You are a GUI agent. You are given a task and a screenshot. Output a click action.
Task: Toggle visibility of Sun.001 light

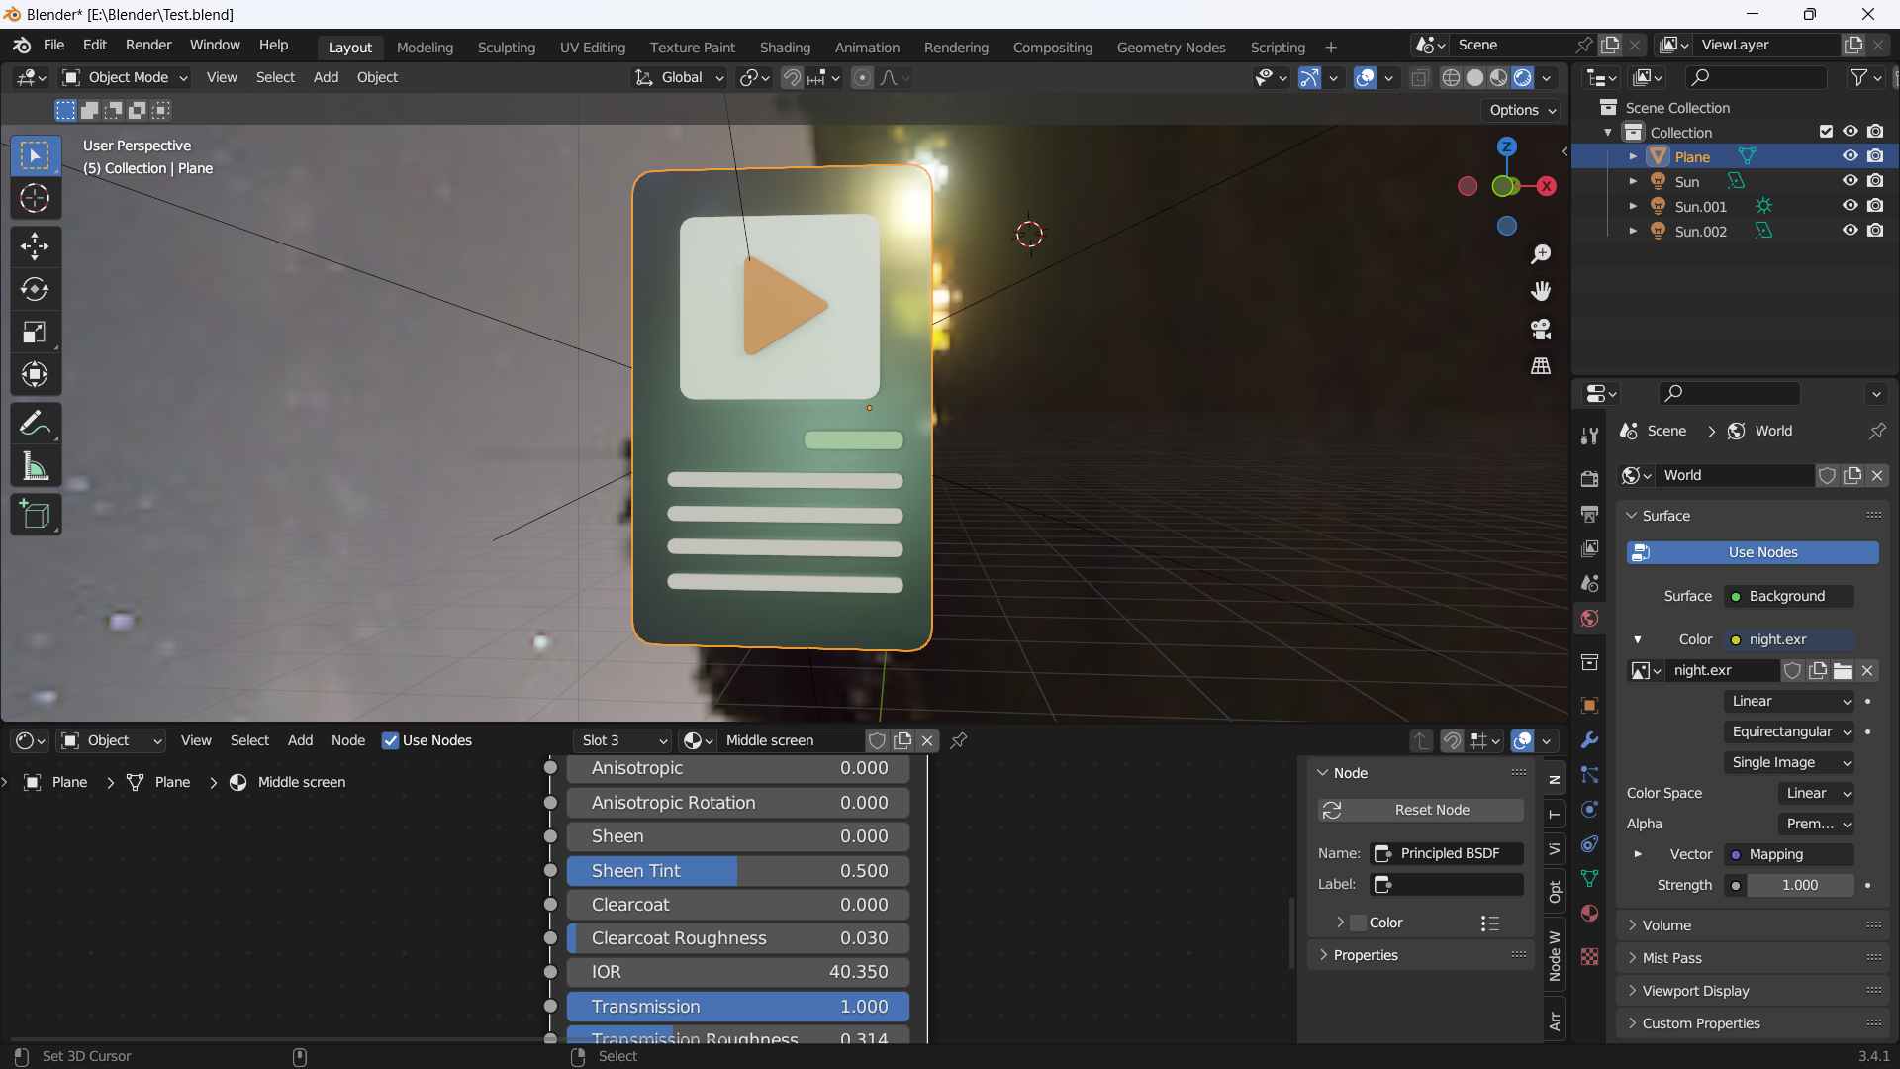point(1850,206)
